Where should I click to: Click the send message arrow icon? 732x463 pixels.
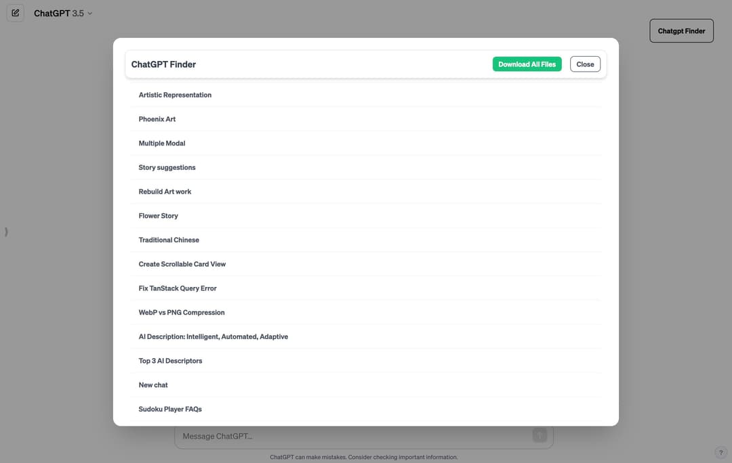pyautogui.click(x=540, y=435)
